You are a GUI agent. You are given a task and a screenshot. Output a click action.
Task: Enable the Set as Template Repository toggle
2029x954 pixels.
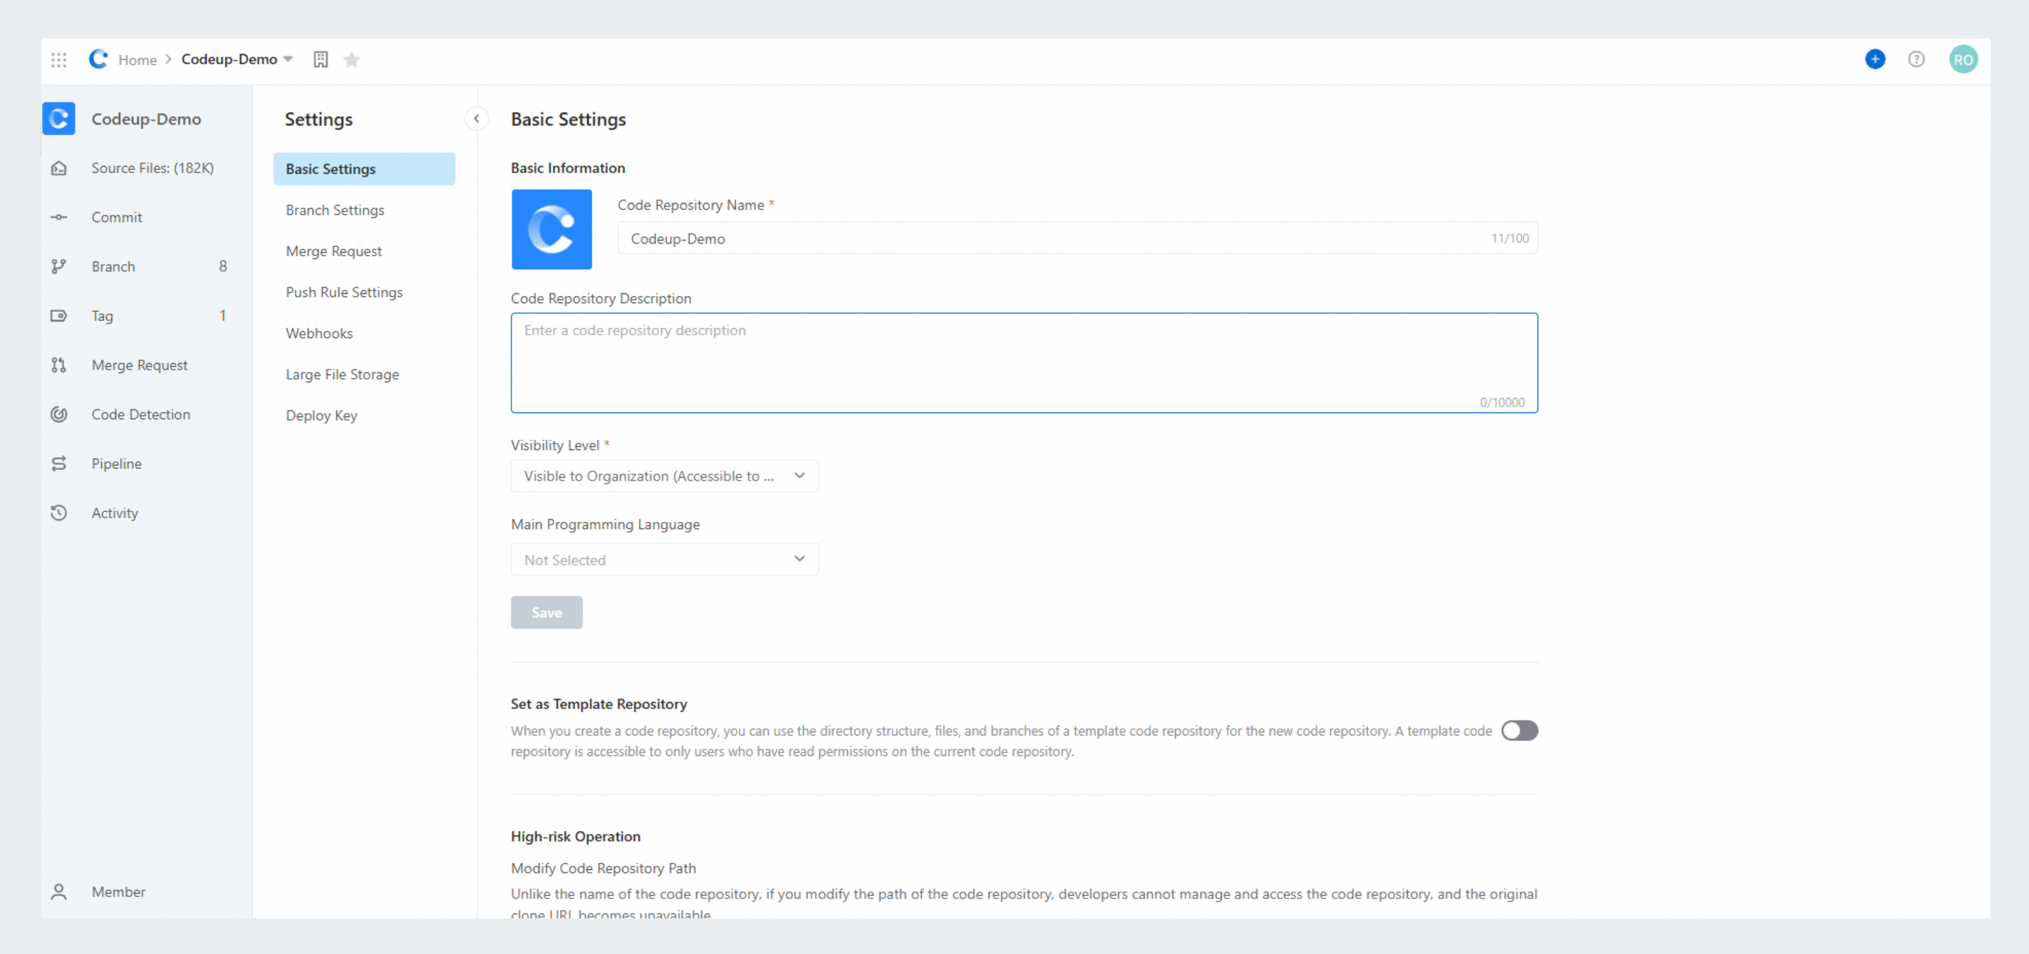pos(1519,731)
